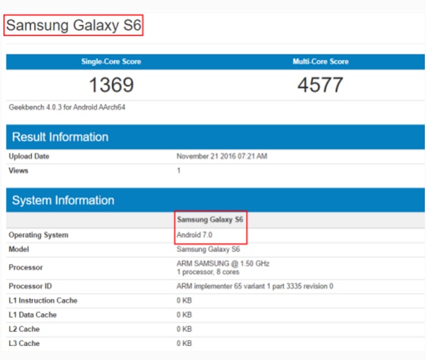Click the Model row's Samsung Galaxy S6 value

click(208, 249)
